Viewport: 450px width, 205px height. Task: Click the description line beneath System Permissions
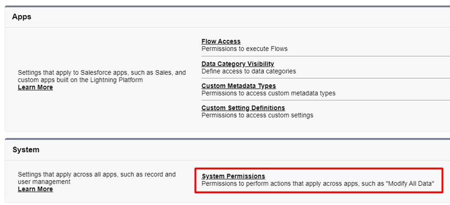point(318,184)
